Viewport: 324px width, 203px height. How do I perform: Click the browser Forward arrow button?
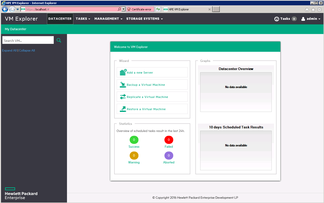click(12, 9)
